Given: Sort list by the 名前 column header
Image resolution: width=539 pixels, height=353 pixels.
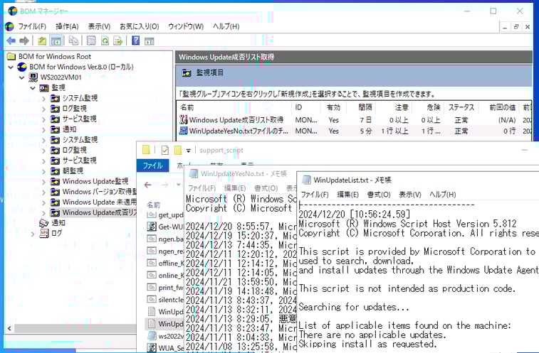Looking at the screenshot, I should pos(234,107).
